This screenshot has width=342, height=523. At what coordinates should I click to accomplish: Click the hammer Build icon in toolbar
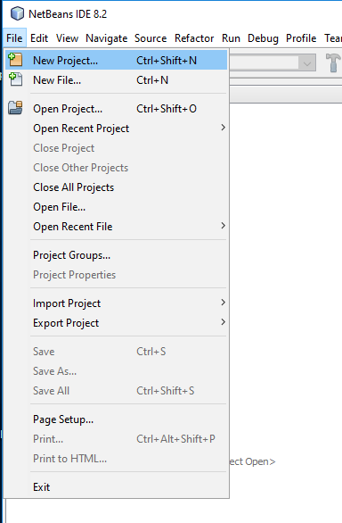tap(333, 62)
